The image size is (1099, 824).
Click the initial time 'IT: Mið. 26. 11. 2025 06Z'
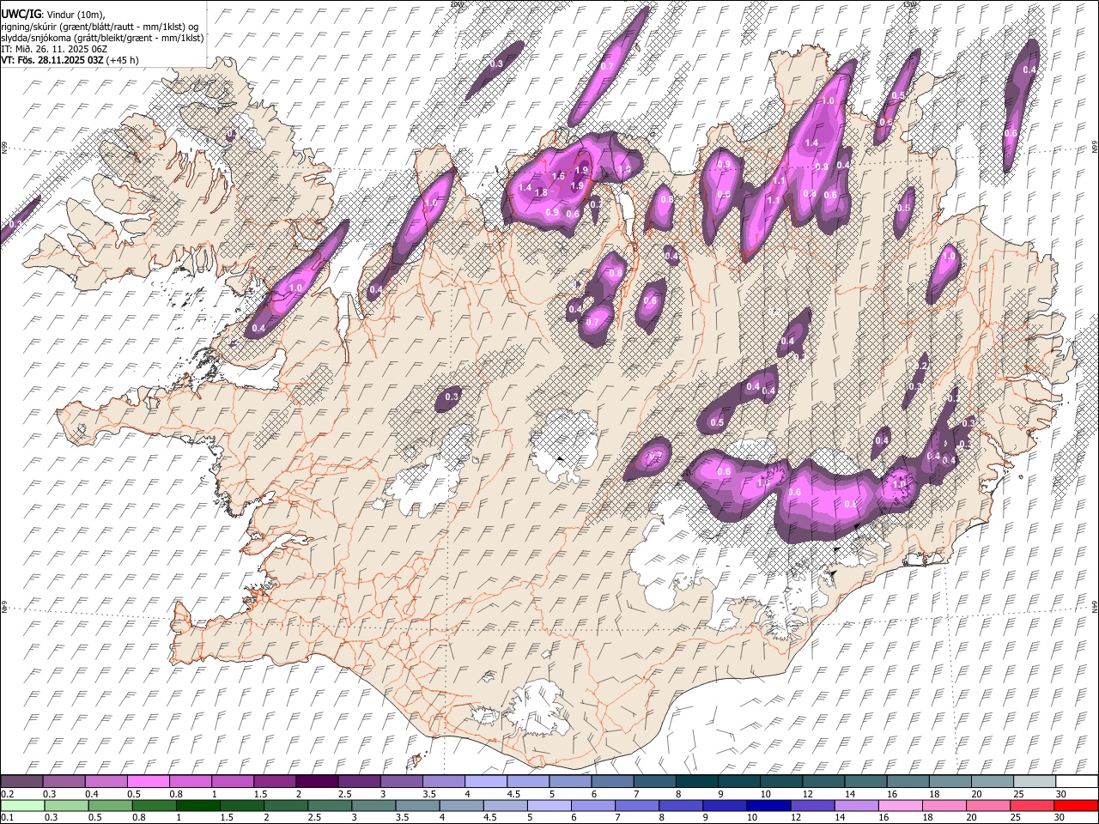(x=54, y=49)
